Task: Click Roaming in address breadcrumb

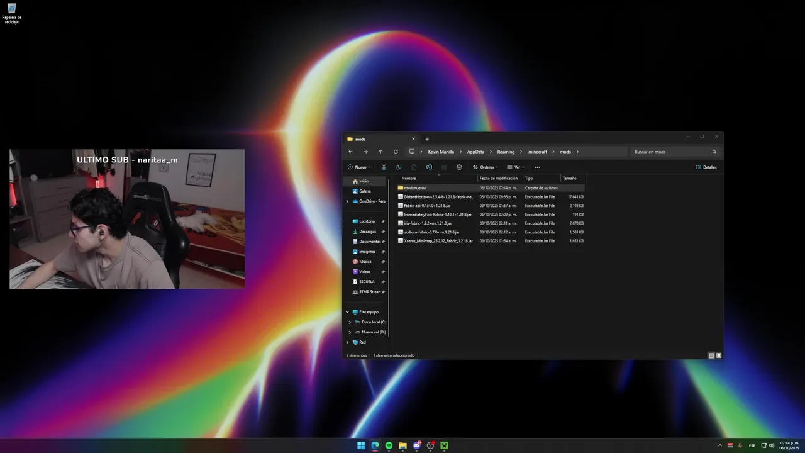Action: click(506, 152)
